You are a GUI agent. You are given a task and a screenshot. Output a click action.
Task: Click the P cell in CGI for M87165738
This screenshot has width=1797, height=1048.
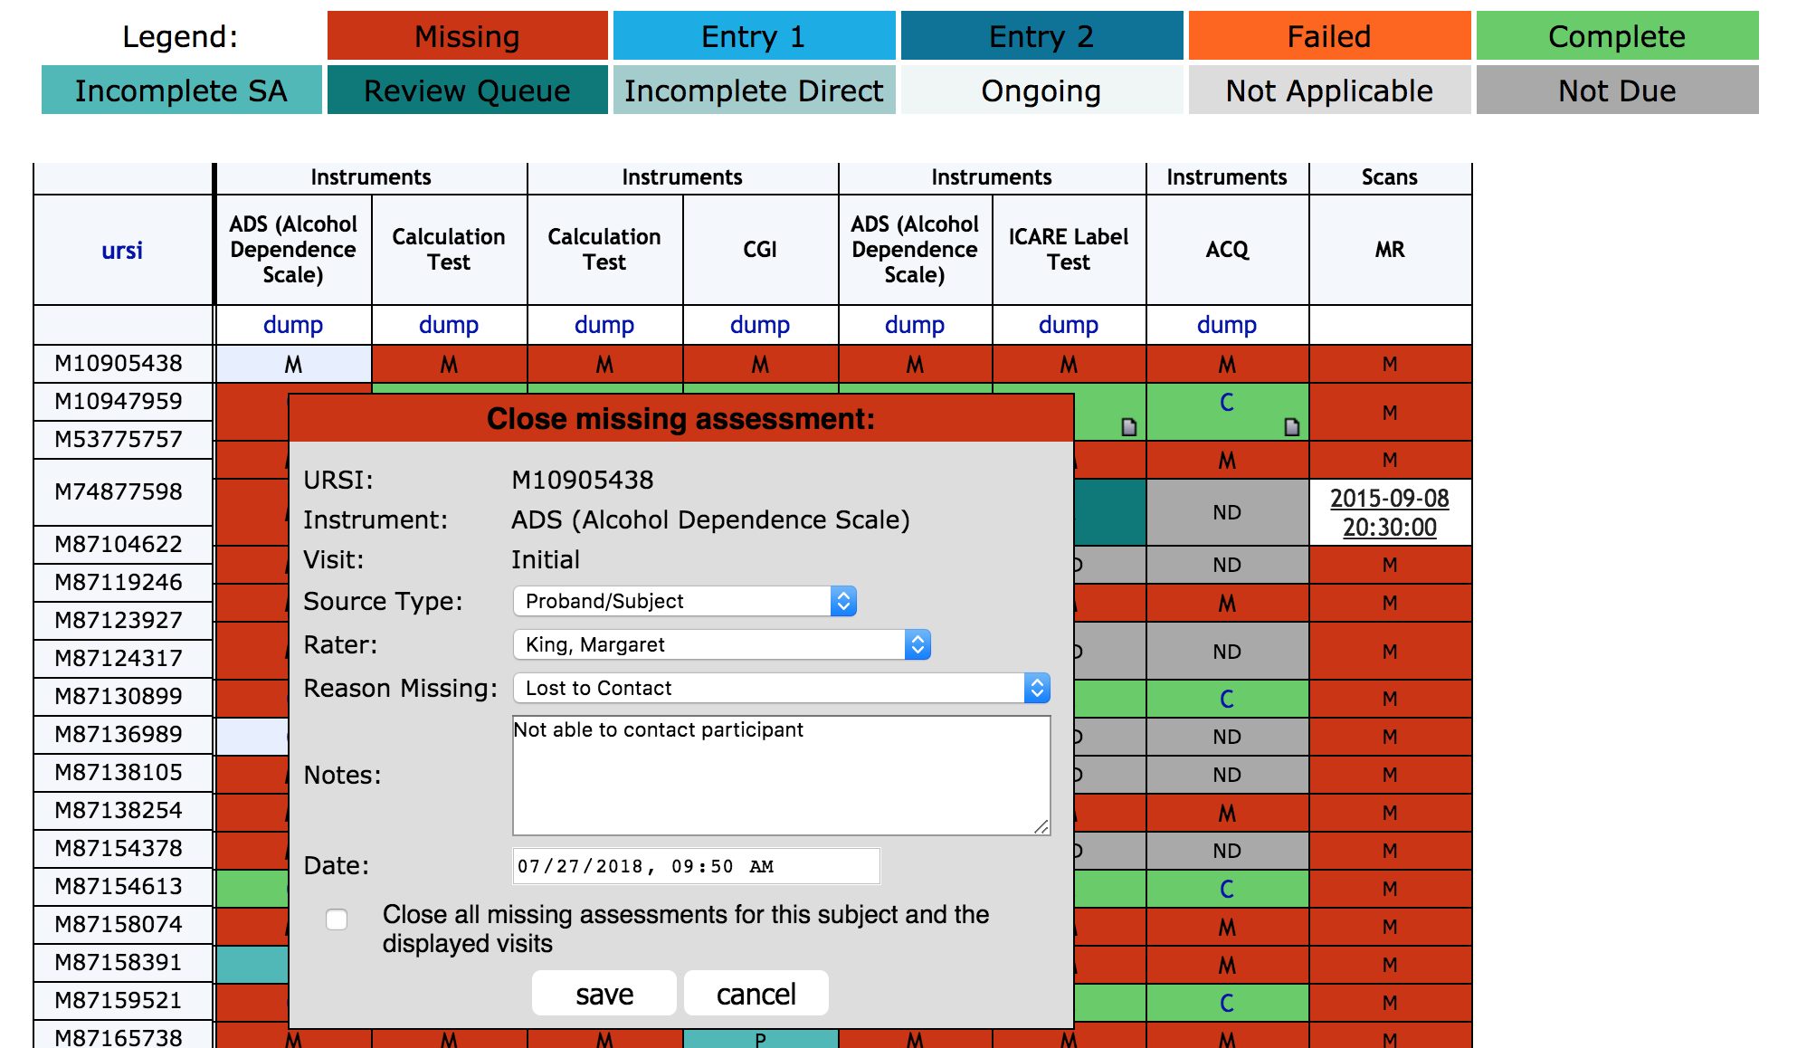[760, 1039]
